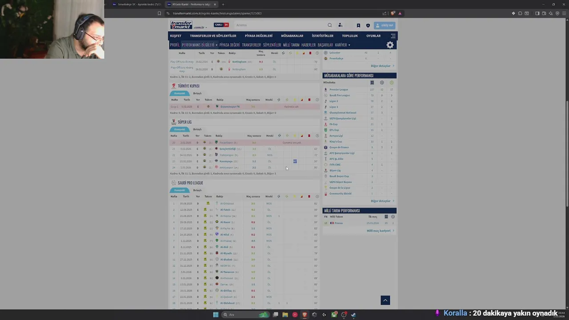Open Piyasa Değerleri main menu
Viewport: 569px width, 320px height.
coord(258,36)
